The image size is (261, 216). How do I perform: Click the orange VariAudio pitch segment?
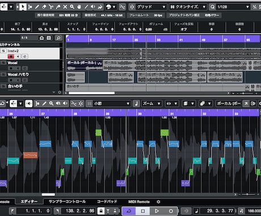point(31,155)
